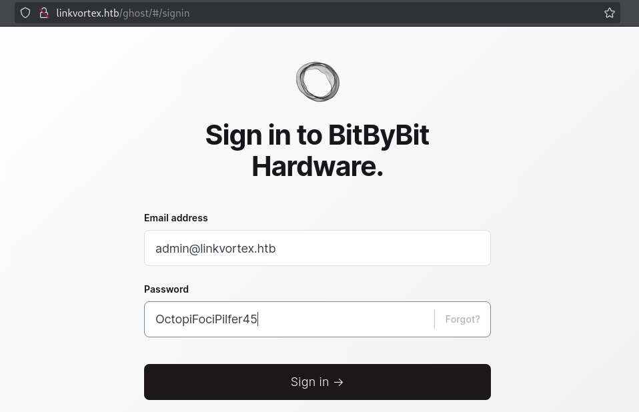Screen dimensions: 639x412
Task: Open the Forgot? password link
Action: 462,319
